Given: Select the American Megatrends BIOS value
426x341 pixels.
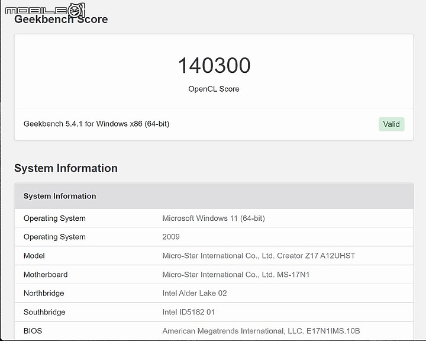Looking at the screenshot, I should pos(261,331).
